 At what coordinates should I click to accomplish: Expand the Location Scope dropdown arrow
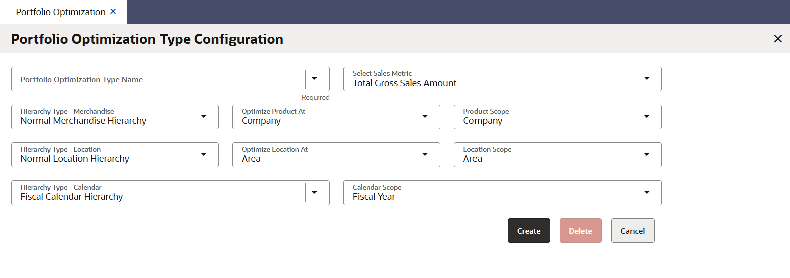(x=647, y=155)
